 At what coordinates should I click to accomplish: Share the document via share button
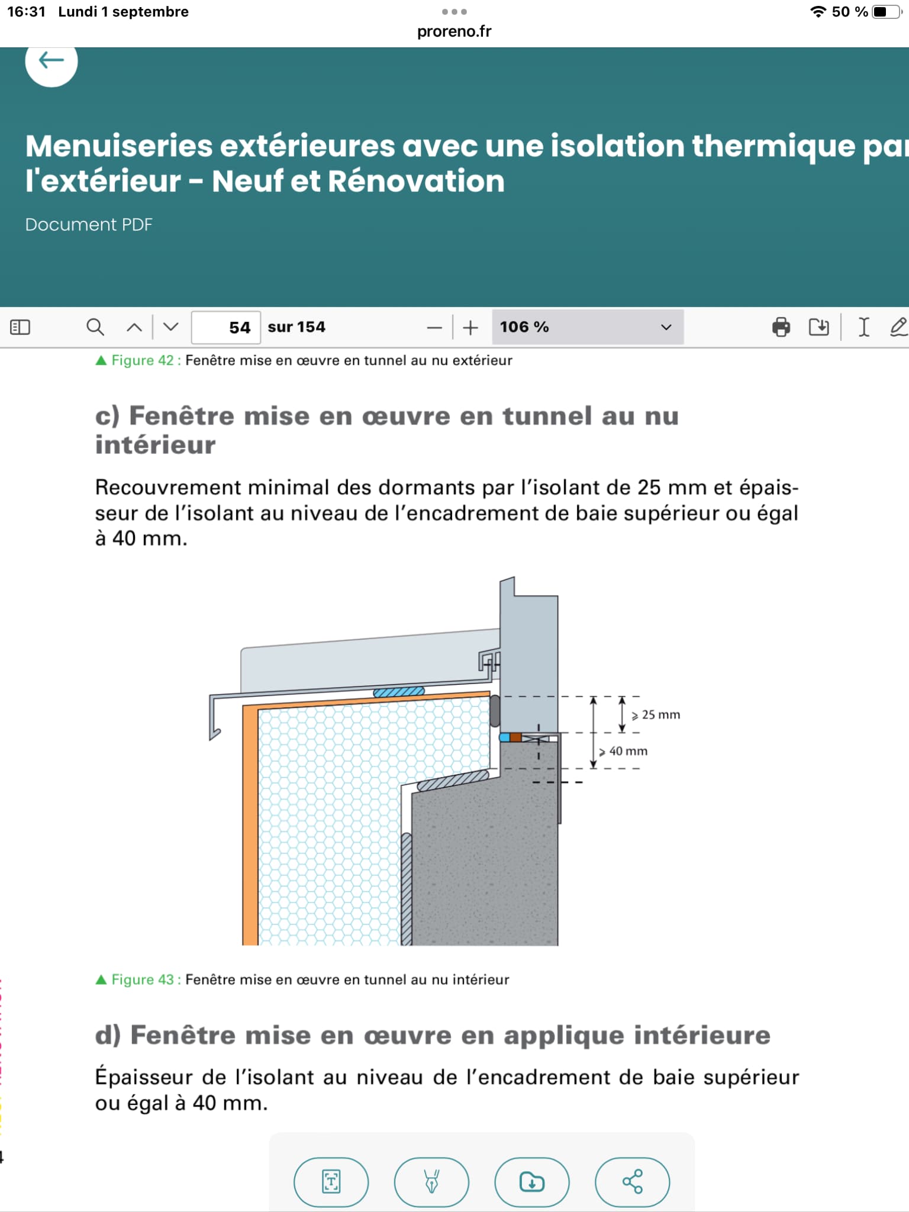(x=632, y=1182)
